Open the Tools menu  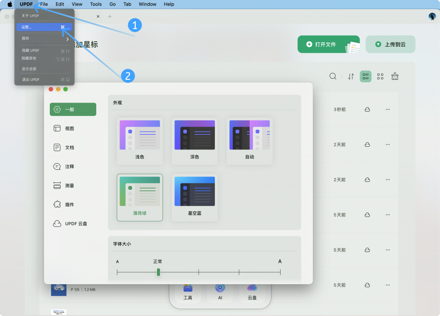click(96, 4)
